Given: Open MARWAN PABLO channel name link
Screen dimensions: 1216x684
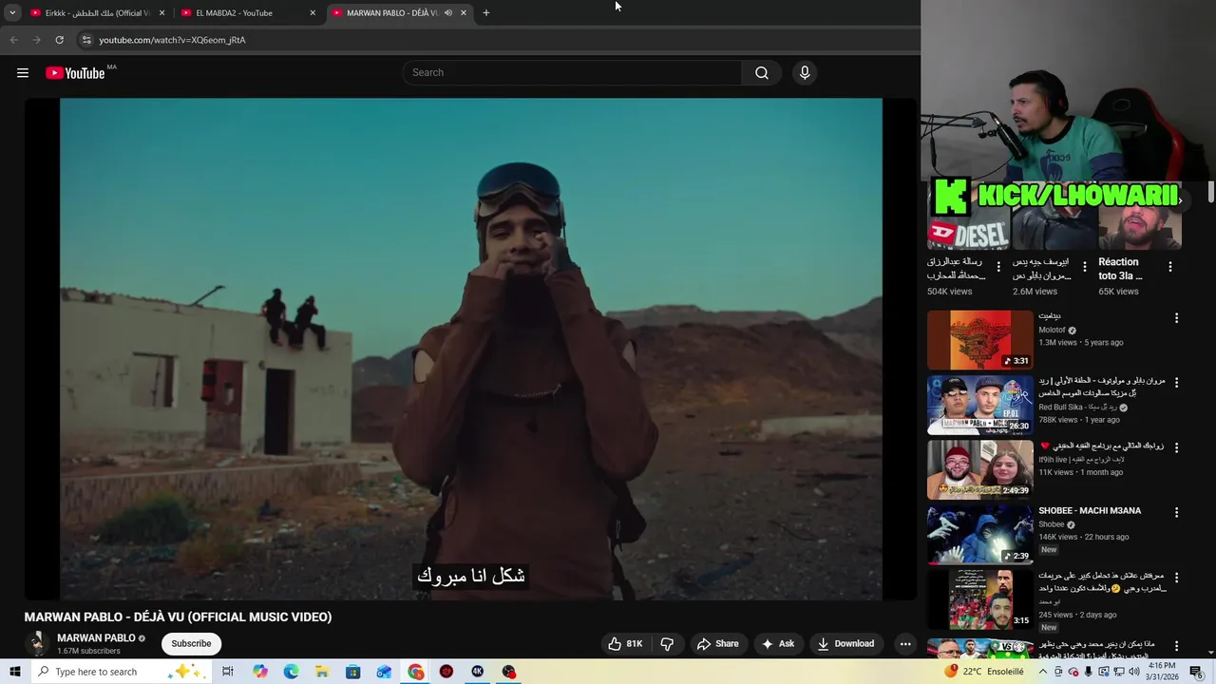Looking at the screenshot, I should 96,638.
